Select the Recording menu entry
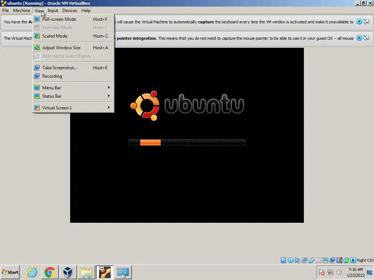The image size is (374, 280). [x=73, y=76]
